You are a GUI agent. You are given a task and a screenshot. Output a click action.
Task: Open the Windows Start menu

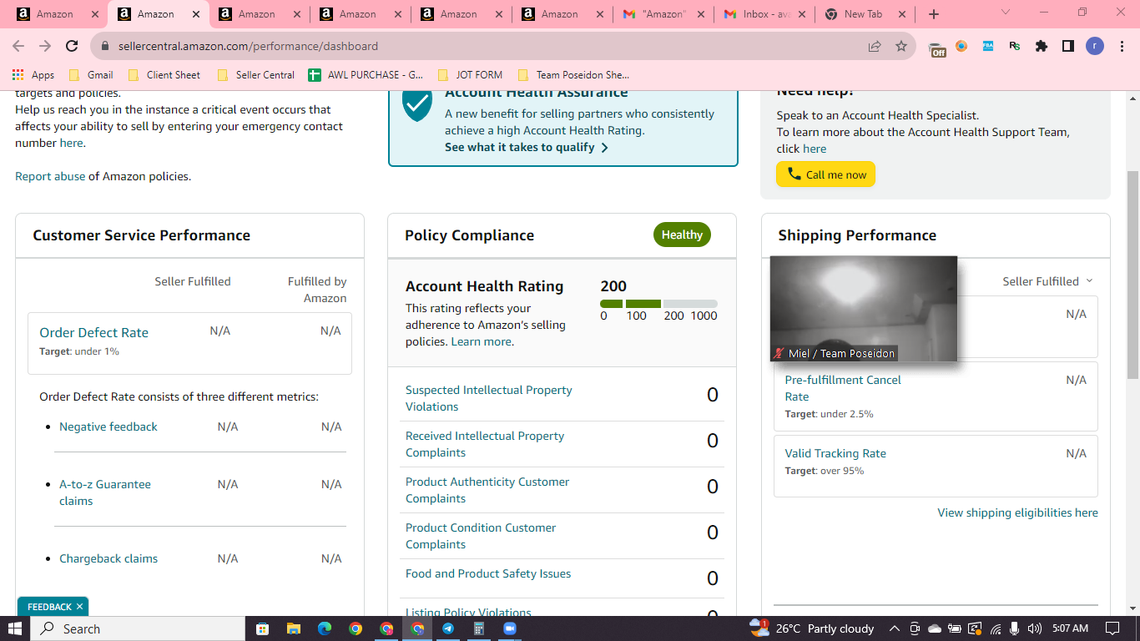pyautogui.click(x=15, y=628)
